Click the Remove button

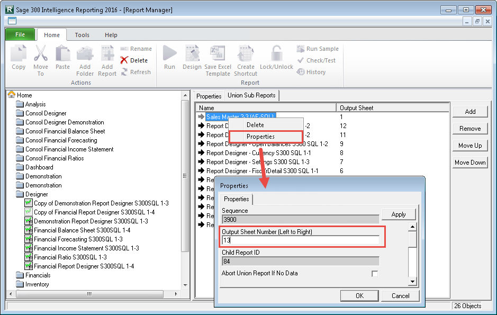tap(470, 128)
